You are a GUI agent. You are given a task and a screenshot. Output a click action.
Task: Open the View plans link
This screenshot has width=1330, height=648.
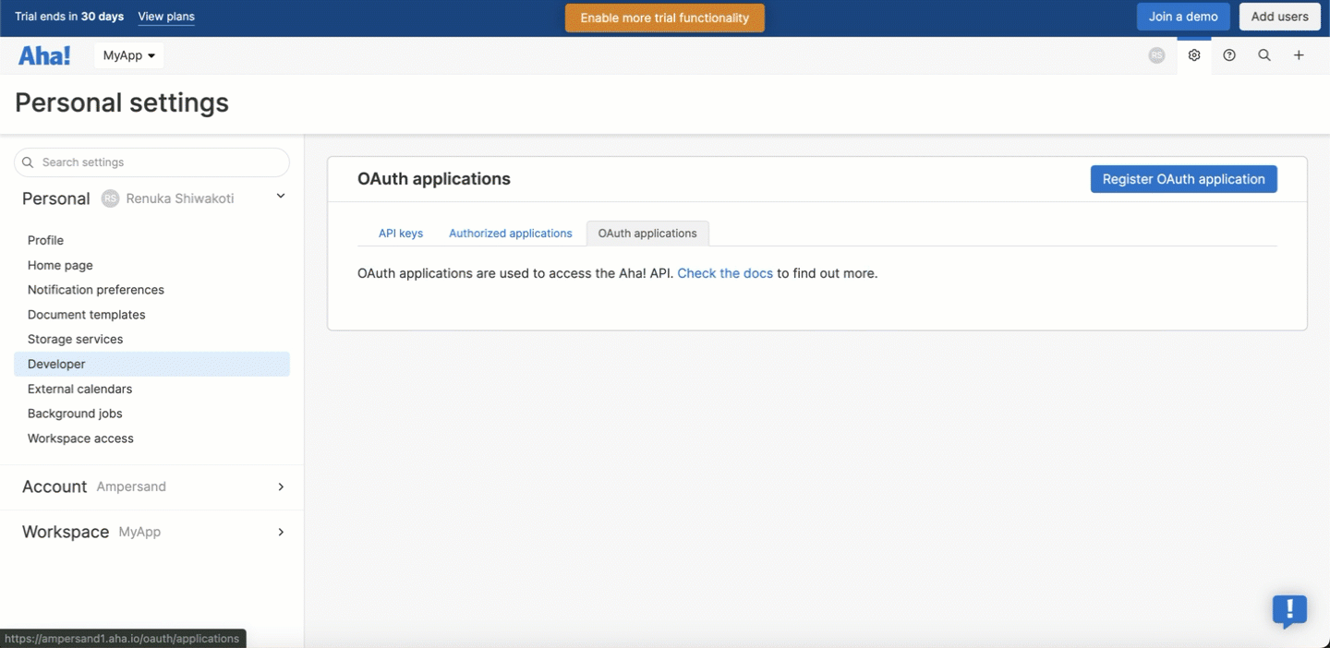coord(166,17)
